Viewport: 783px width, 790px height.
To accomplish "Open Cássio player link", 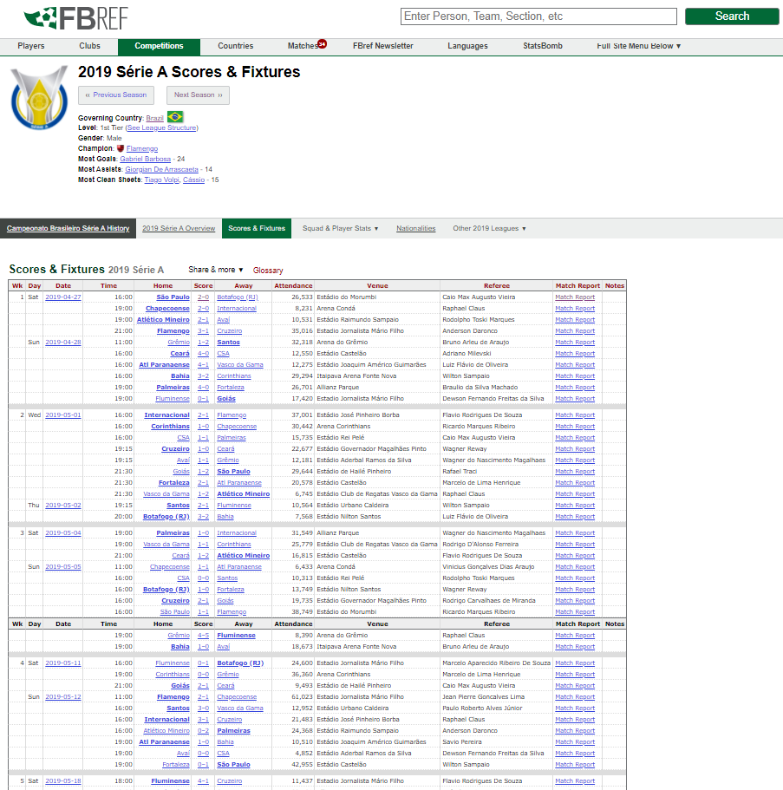I will pyautogui.click(x=194, y=180).
